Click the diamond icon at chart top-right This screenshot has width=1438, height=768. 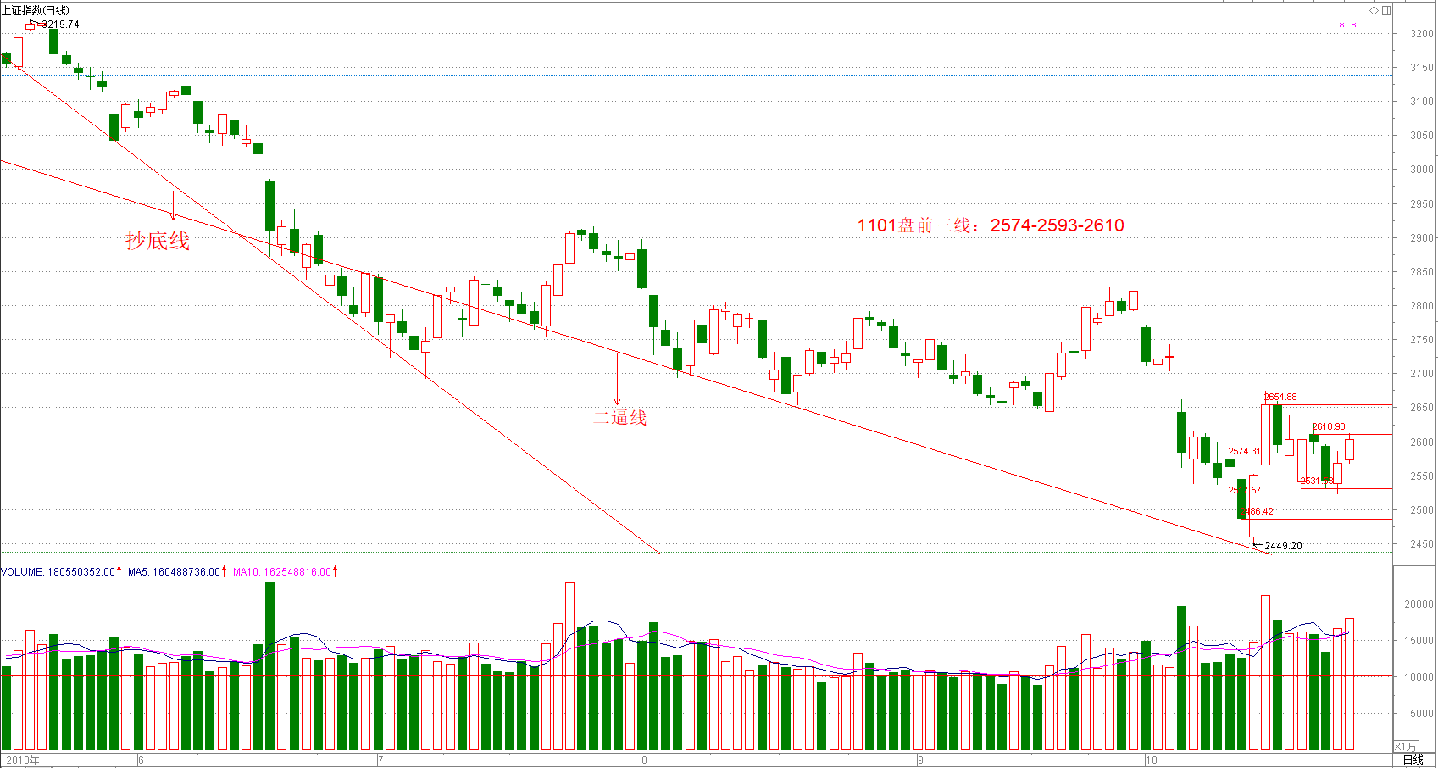coord(1374,10)
